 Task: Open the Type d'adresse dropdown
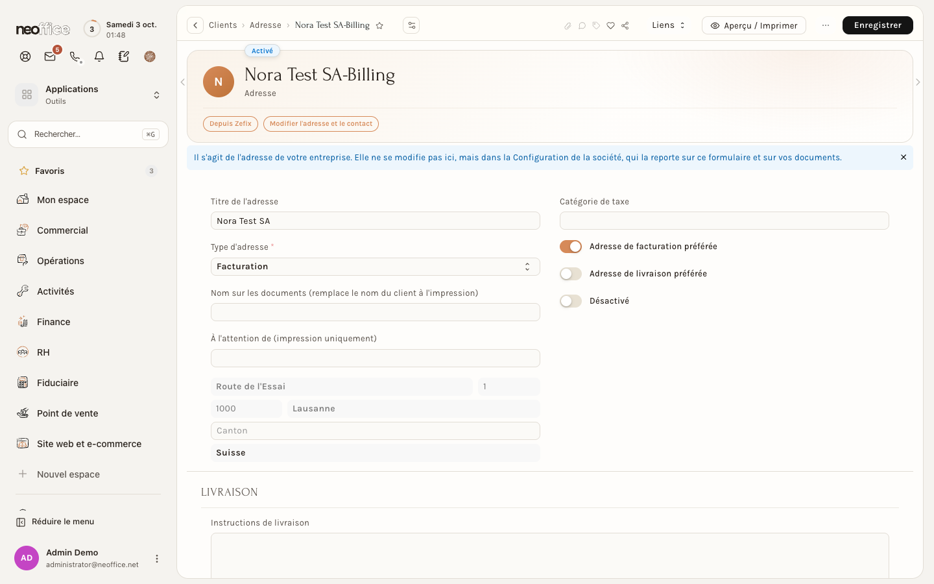376,267
